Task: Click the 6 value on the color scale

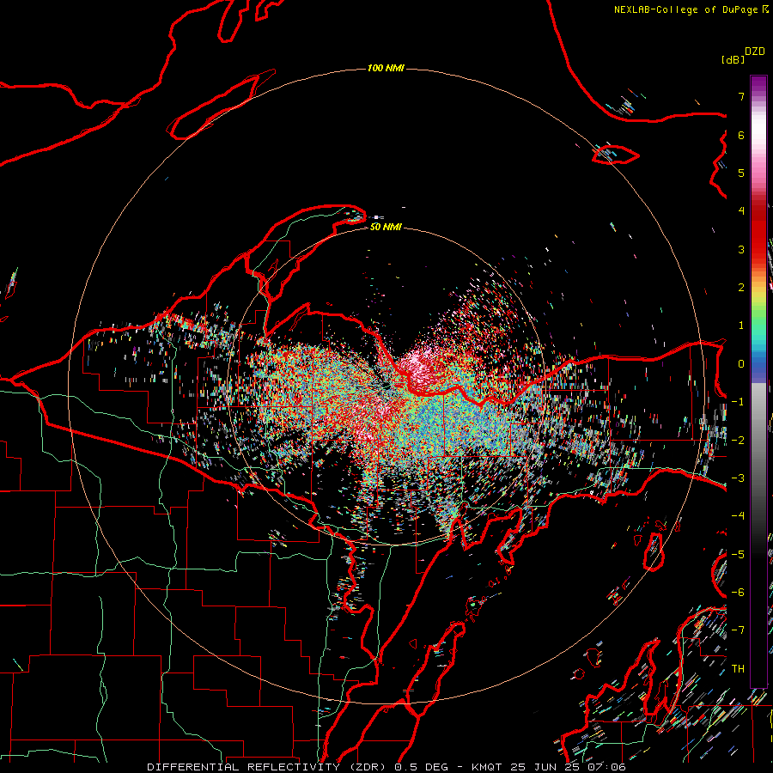Action: pos(741,135)
